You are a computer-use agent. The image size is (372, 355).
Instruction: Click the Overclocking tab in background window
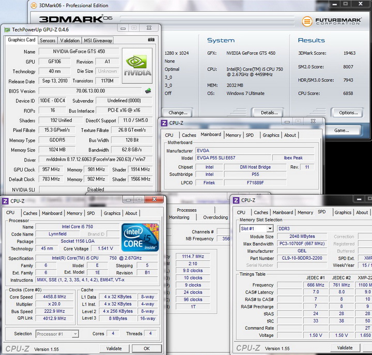[x=215, y=218]
